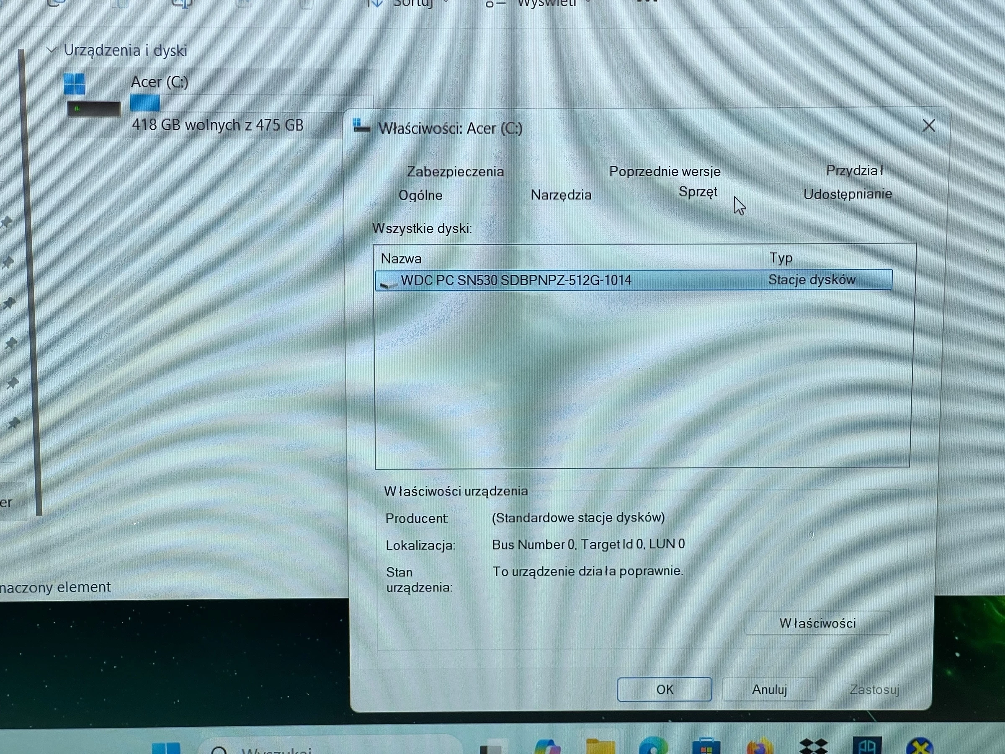Image resolution: width=1005 pixels, height=754 pixels.
Task: Click the Właściwości urządzenia group label
Action: 456,491
